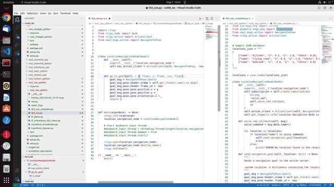The image size is (334, 187).
Task: Open the Go menu
Action: pos(50,13)
